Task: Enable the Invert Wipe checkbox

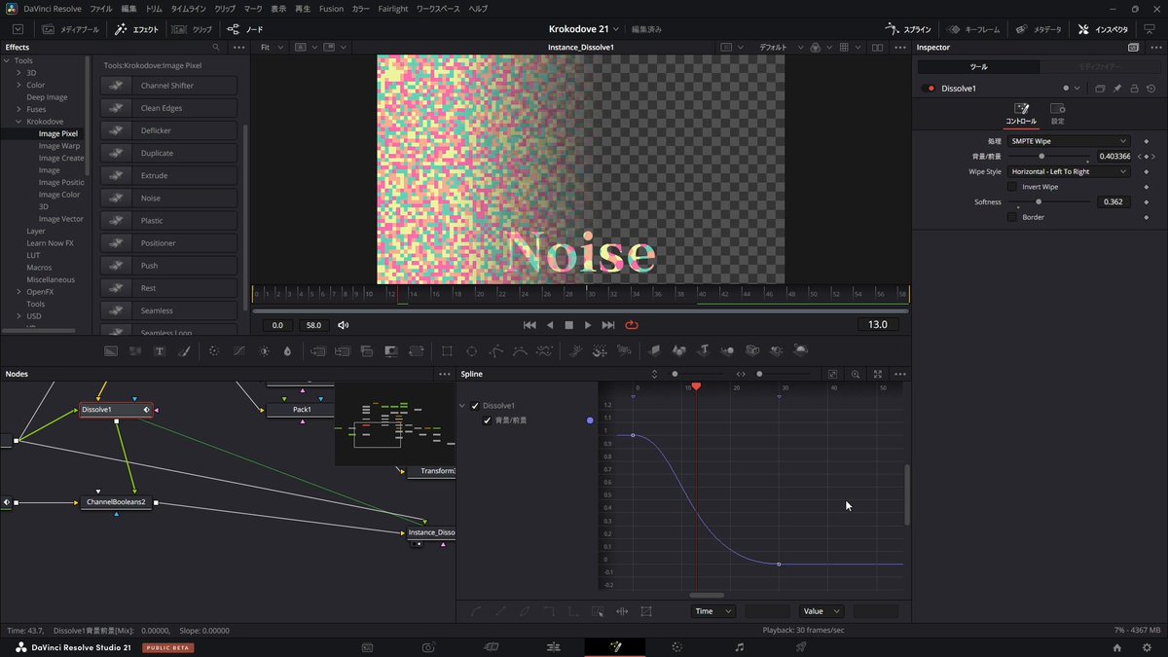Action: tap(1012, 187)
